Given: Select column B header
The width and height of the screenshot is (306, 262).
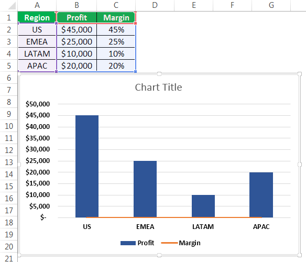Looking at the screenshot, I should (76, 5).
